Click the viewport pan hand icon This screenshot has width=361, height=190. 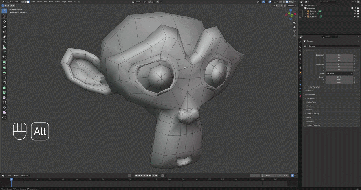(x=294, y=27)
